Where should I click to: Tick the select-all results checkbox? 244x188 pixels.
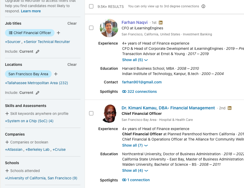pos(91,6)
